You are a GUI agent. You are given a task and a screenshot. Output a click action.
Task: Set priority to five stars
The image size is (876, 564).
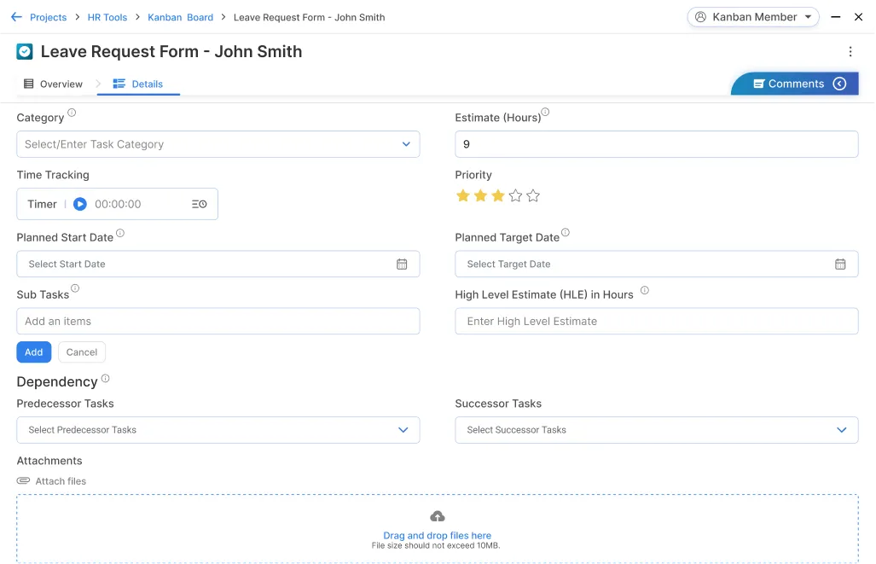click(x=533, y=196)
